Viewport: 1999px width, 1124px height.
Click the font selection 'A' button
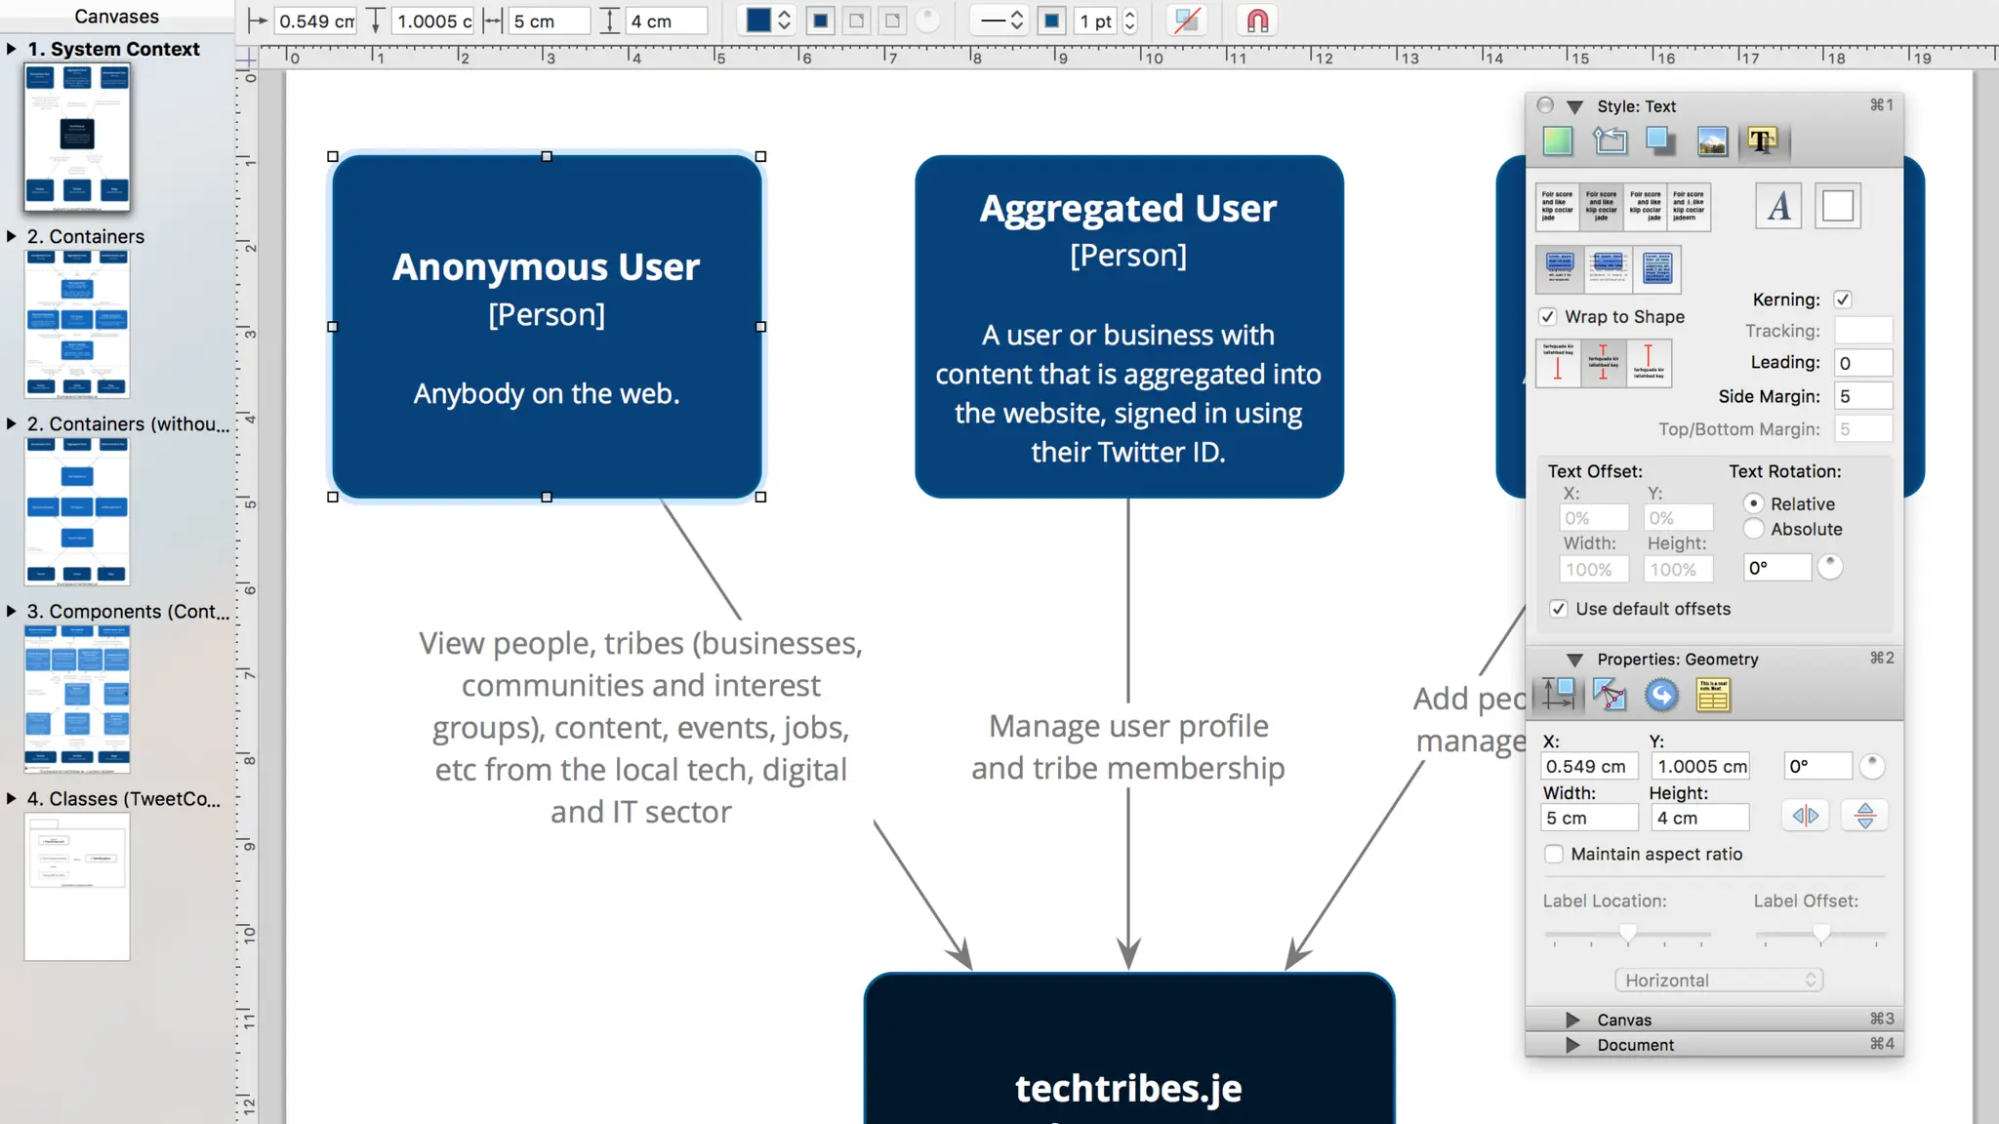pos(1778,206)
